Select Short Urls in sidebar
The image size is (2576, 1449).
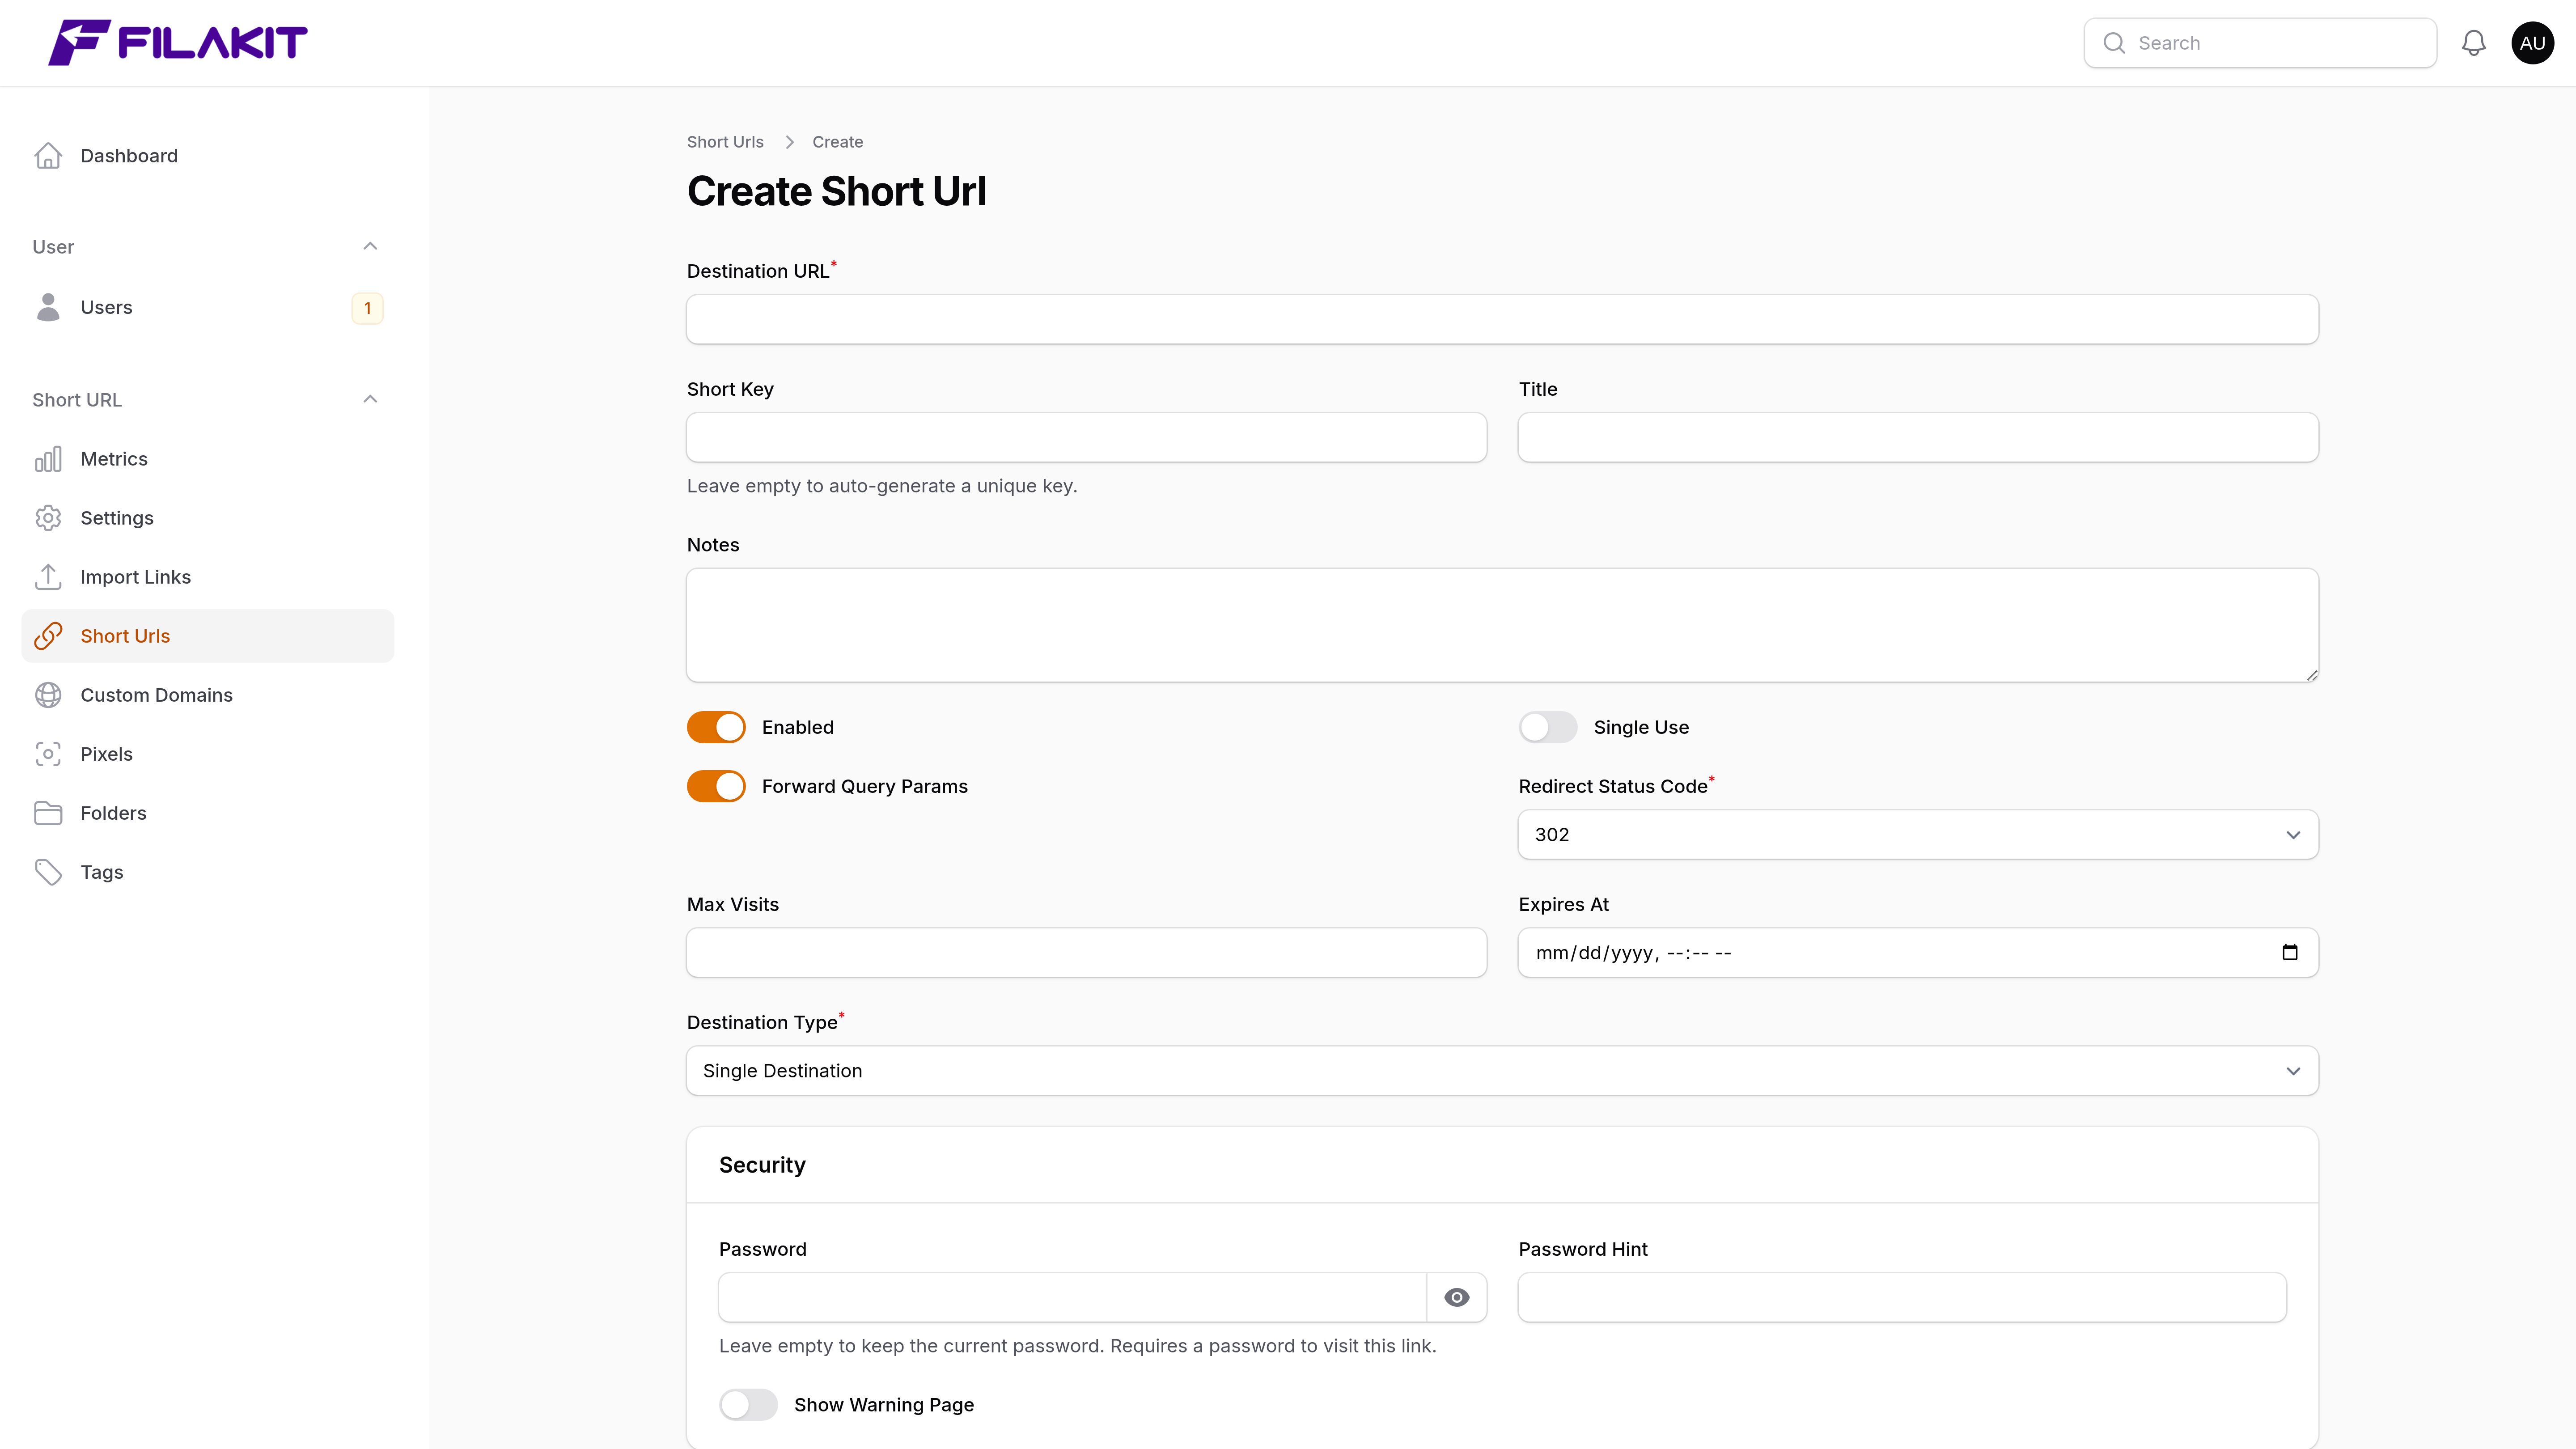click(208, 636)
